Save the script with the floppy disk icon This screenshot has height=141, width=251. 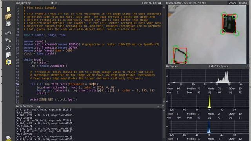[x=8, y=24]
